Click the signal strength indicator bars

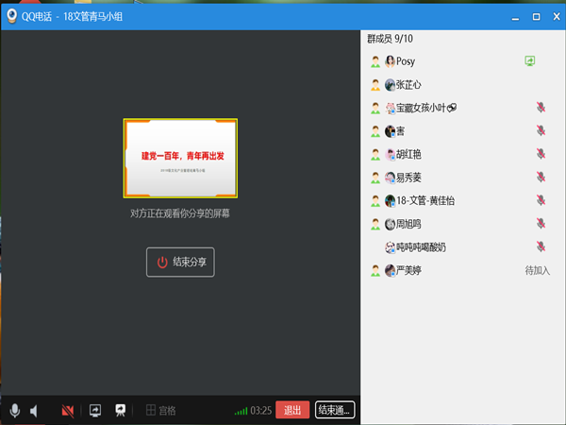pos(241,411)
